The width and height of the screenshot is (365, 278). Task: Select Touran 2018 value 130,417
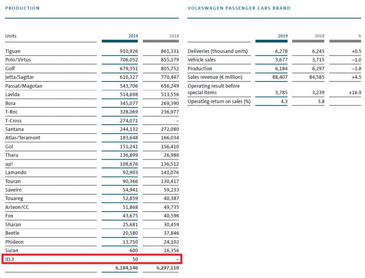(x=170, y=182)
